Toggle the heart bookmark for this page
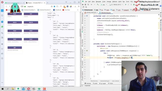The height and width of the screenshot is (91, 162). click(57, 6)
